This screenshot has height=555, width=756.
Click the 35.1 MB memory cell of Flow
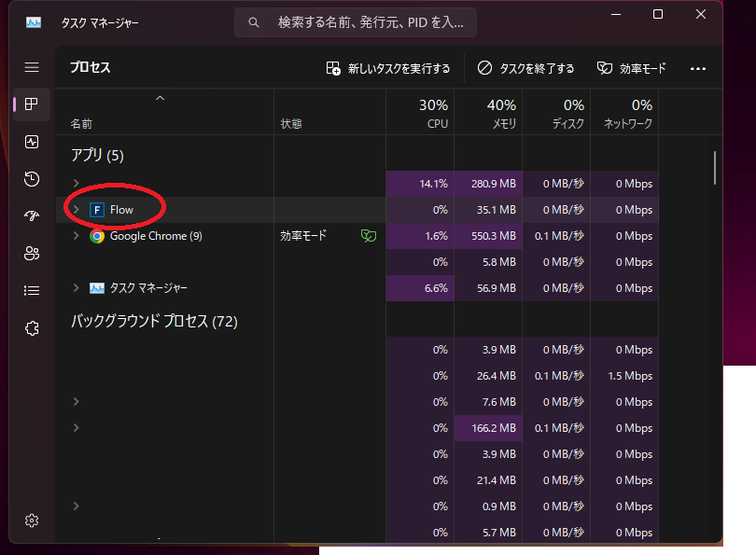click(x=488, y=210)
